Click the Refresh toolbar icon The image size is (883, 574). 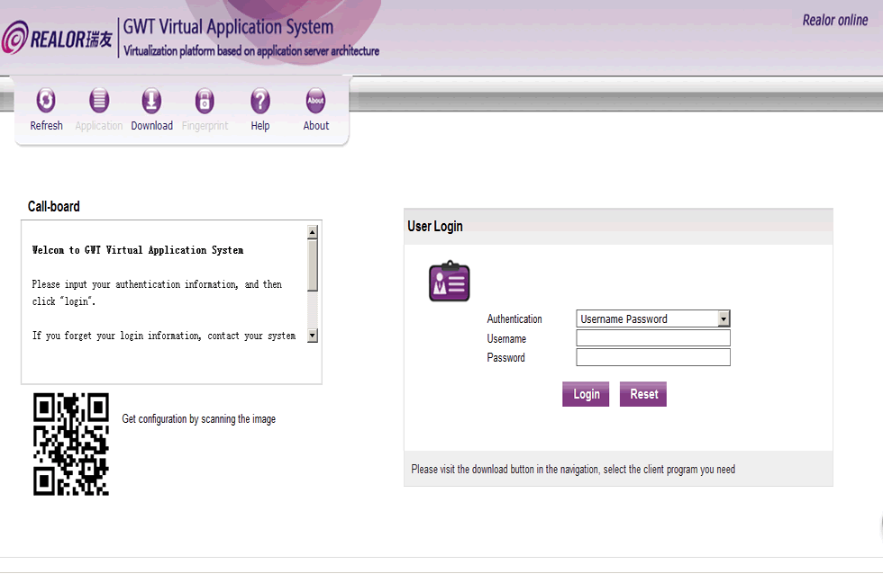click(x=46, y=100)
